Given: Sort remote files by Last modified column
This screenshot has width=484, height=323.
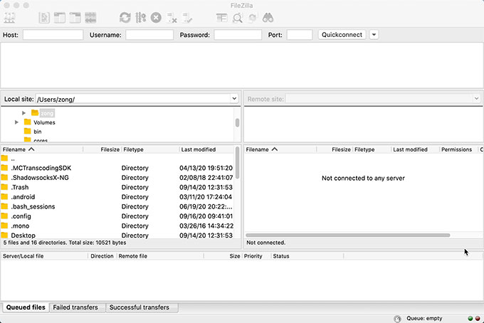Looking at the screenshot, I should [415, 149].
